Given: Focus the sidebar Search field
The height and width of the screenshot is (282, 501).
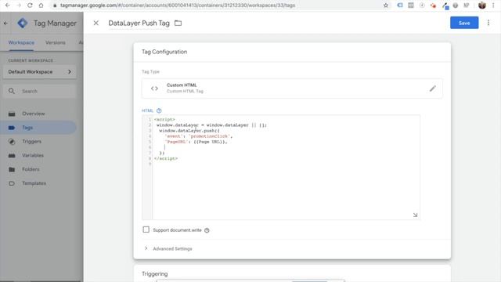Looking at the screenshot, I should 40,91.
